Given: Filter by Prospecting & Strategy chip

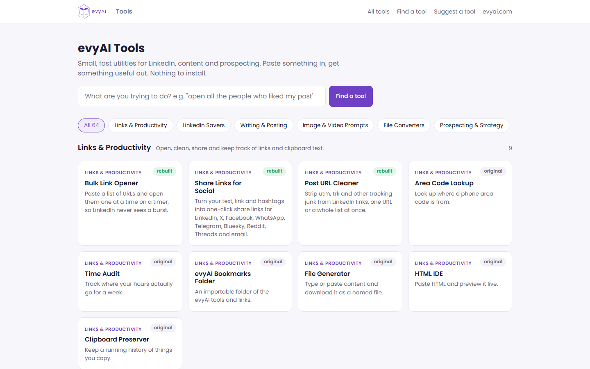Looking at the screenshot, I should click(471, 125).
